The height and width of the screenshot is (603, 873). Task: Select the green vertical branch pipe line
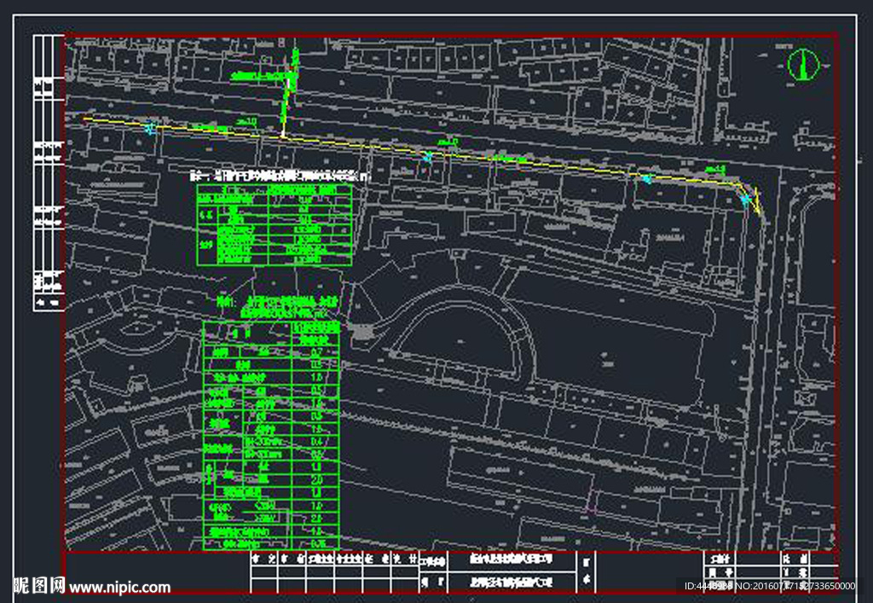click(x=289, y=92)
